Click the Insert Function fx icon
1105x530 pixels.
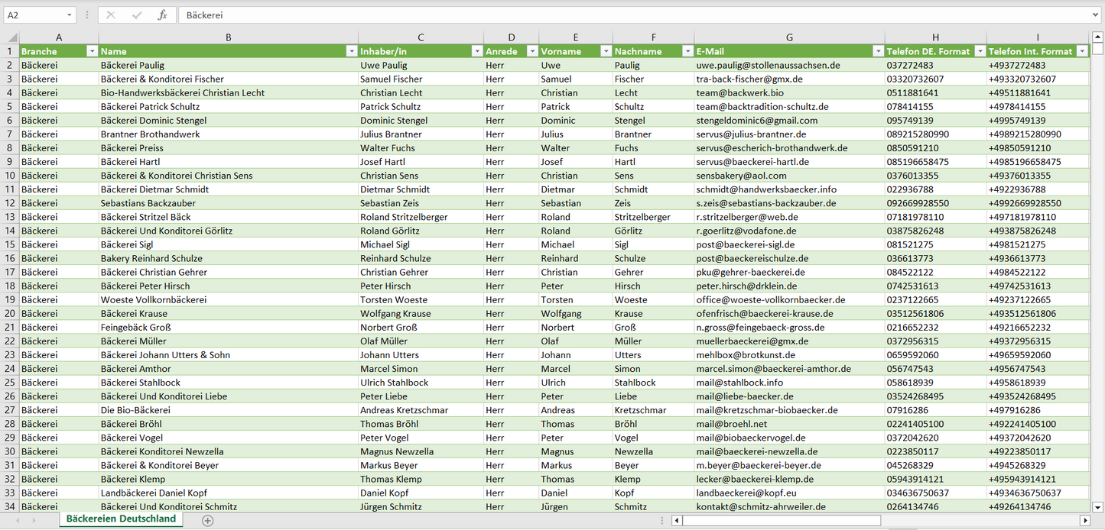(162, 15)
